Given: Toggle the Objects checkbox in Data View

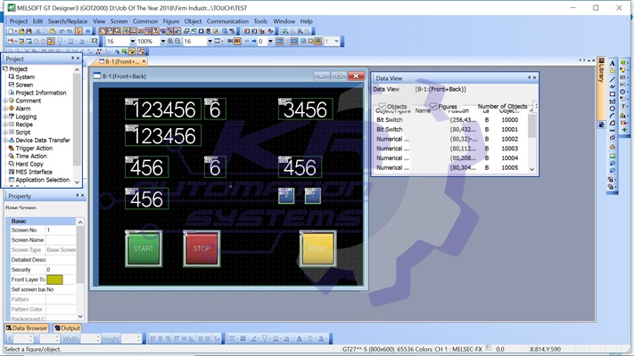Looking at the screenshot, I should click(x=382, y=107).
